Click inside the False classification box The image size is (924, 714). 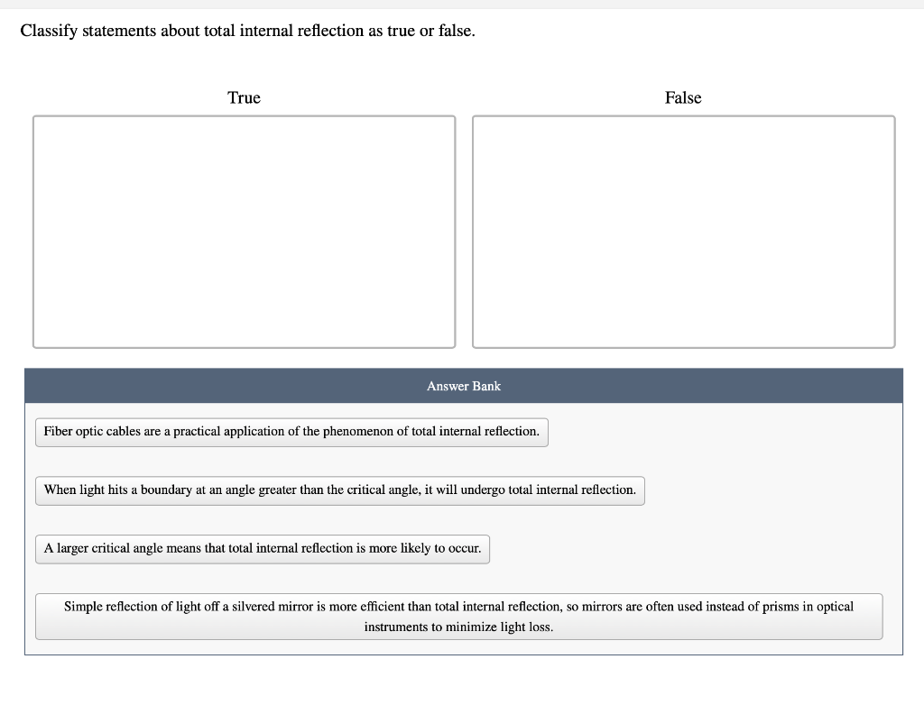(x=683, y=230)
